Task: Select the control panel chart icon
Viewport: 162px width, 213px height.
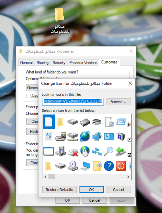Action: click(x=109, y=137)
